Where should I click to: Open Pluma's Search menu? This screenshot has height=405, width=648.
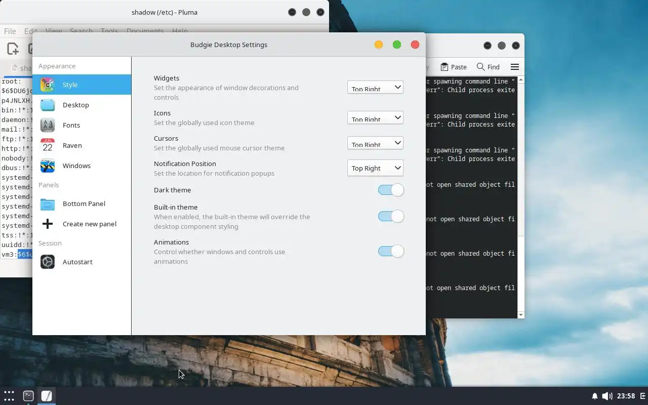click(x=81, y=31)
